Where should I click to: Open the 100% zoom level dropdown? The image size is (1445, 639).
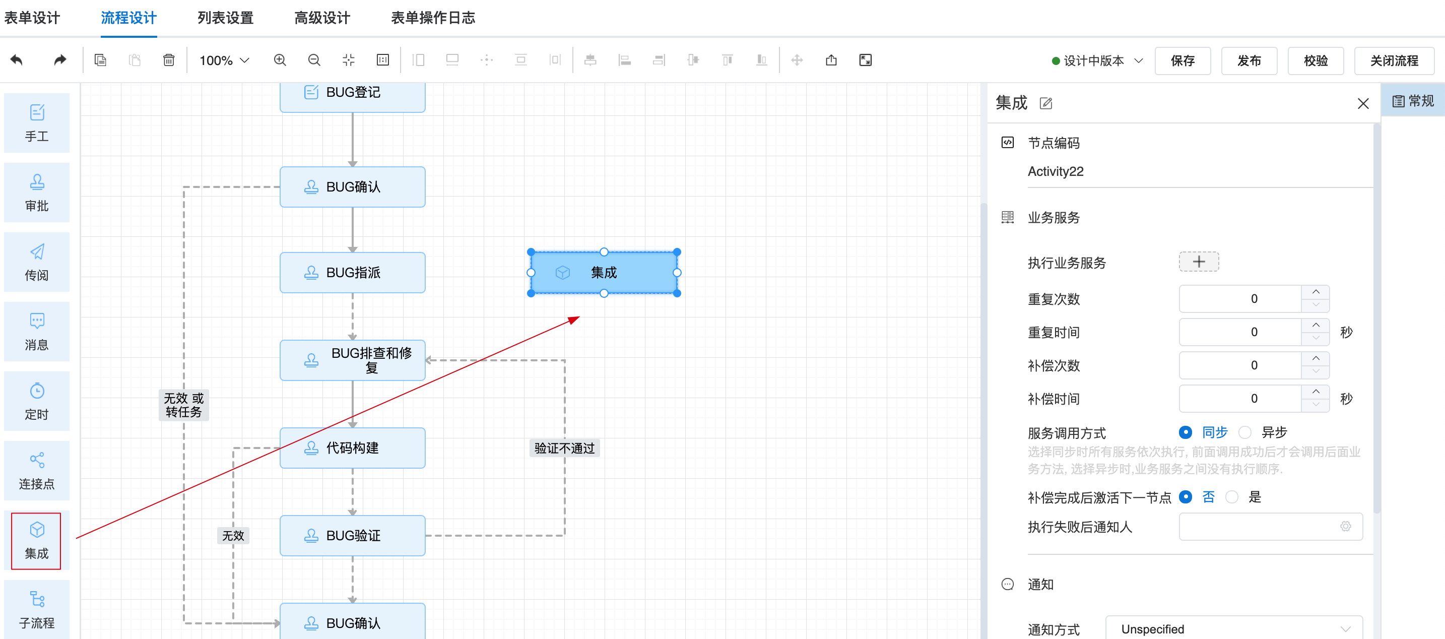pyautogui.click(x=224, y=60)
